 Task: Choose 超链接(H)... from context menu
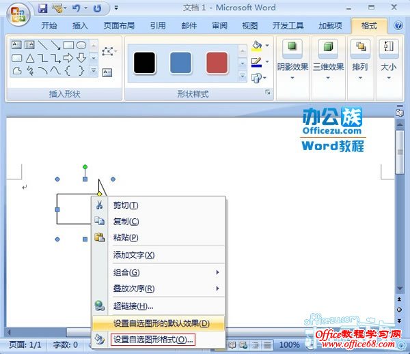(159, 306)
